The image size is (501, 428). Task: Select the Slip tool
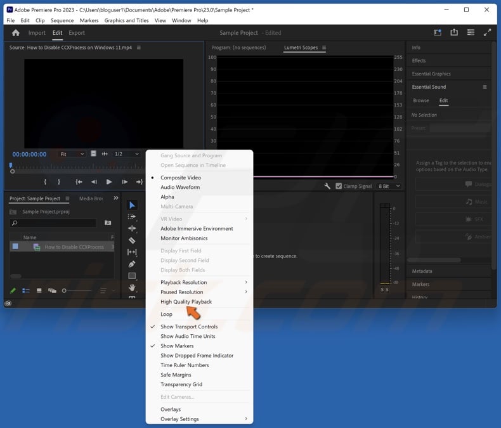coord(132,252)
